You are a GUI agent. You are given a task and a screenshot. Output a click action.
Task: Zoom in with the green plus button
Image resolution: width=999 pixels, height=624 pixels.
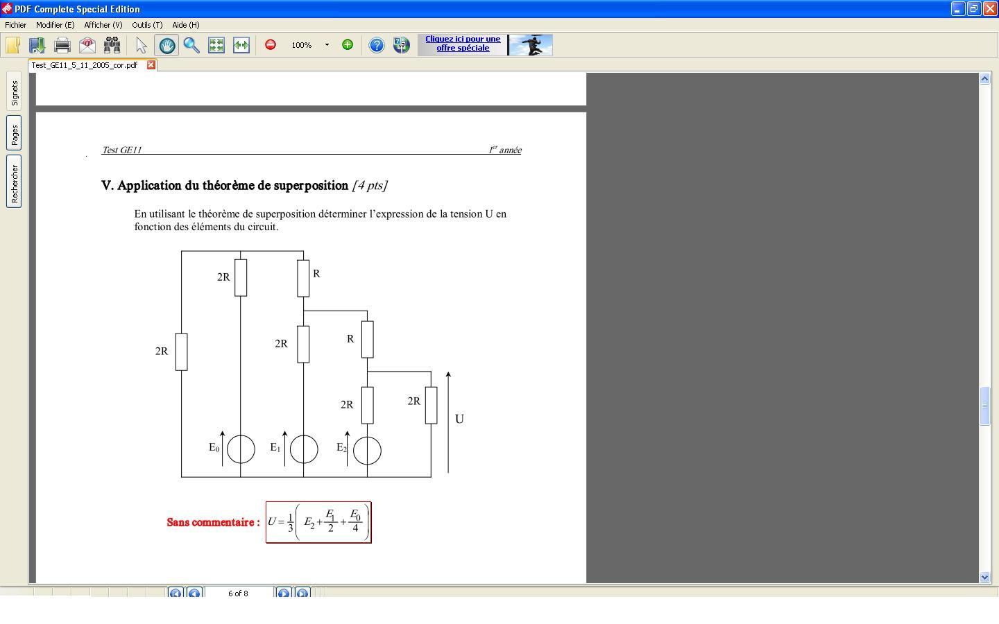(348, 45)
